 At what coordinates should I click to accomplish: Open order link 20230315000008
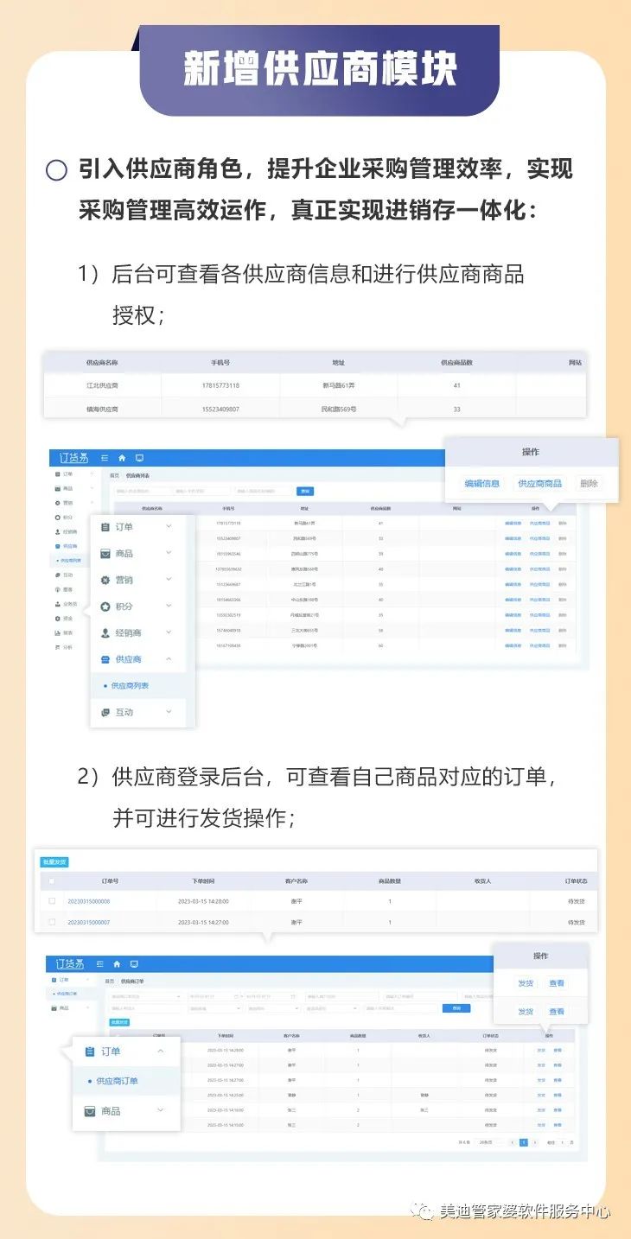click(88, 901)
